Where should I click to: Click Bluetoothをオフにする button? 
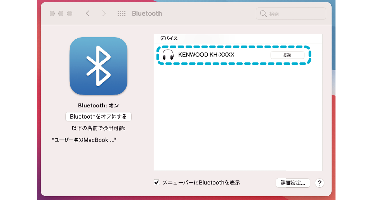[x=98, y=116]
